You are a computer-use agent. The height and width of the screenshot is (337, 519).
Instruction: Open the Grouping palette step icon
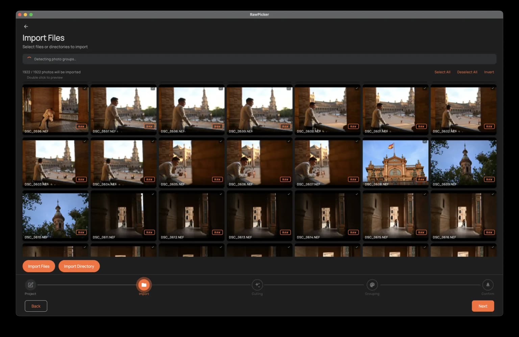372,285
